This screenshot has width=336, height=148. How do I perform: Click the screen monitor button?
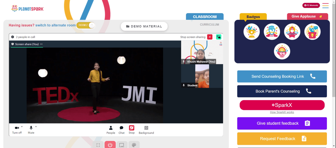[122, 145]
